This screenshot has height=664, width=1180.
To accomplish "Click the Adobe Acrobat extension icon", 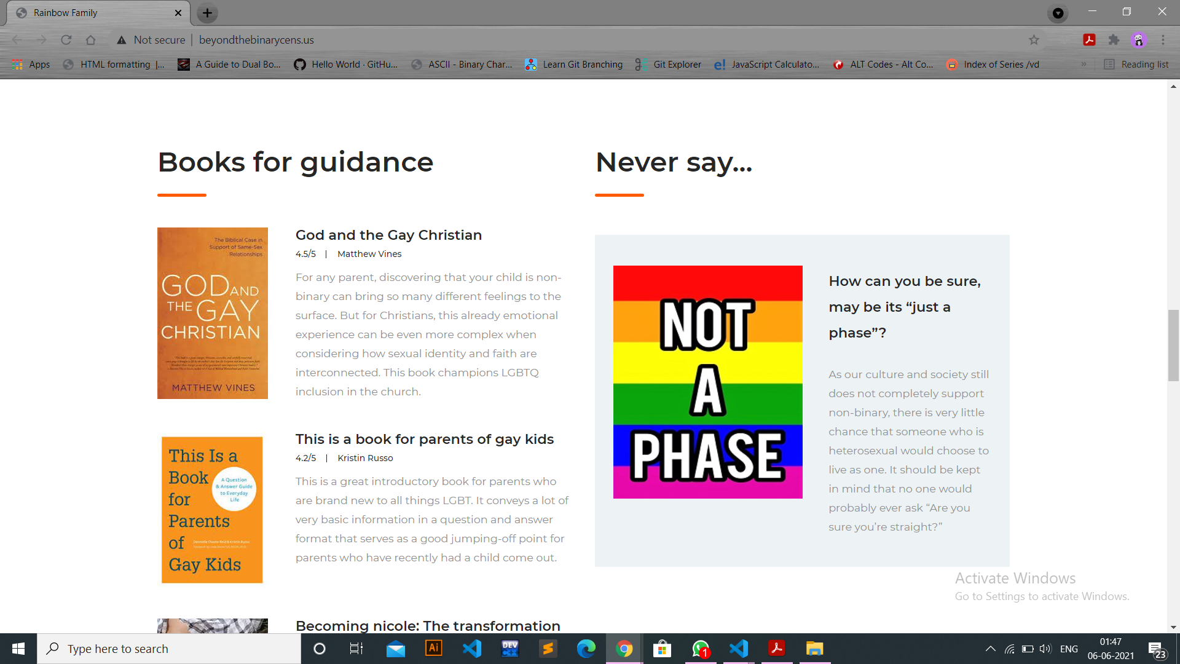I will pos(1089,40).
